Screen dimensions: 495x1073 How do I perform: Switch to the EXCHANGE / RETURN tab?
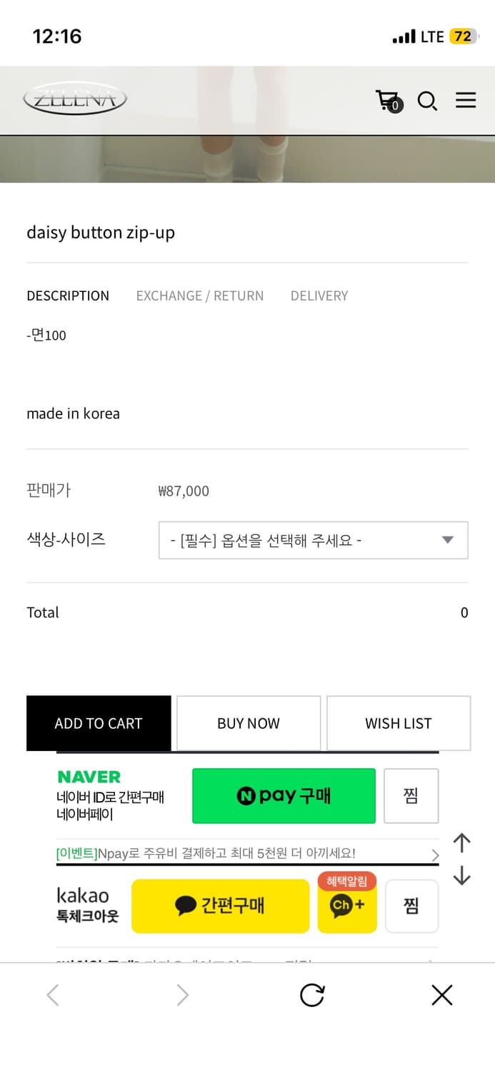tap(200, 295)
